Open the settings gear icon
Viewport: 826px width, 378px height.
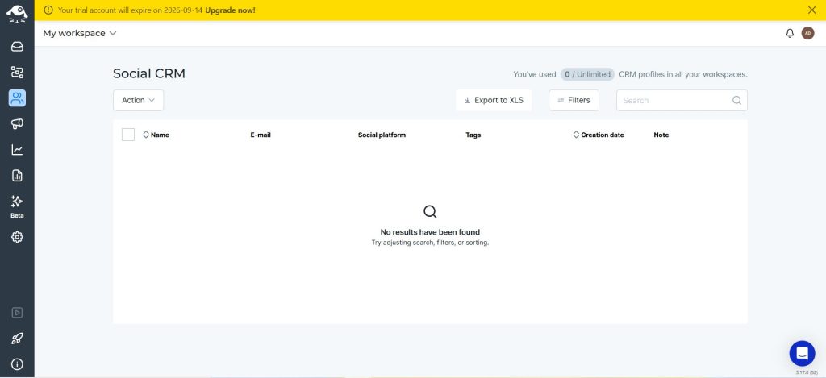(x=17, y=237)
